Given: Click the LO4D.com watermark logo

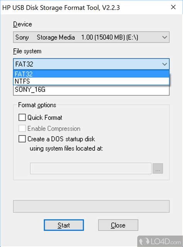Looking at the screenshot, I should 160,241.
